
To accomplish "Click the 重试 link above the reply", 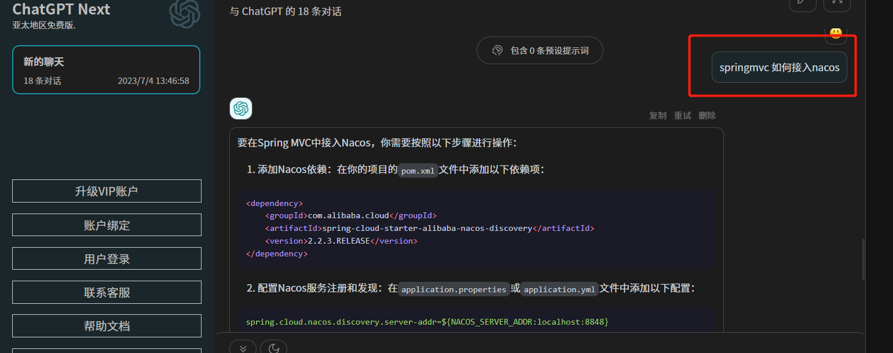I will pyautogui.click(x=682, y=115).
